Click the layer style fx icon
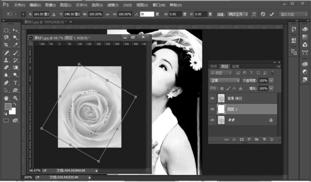The image size is (311, 182). pos(234,140)
